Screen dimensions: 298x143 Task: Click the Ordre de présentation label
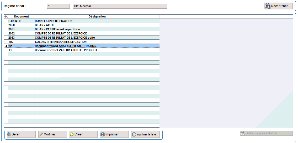(261, 133)
